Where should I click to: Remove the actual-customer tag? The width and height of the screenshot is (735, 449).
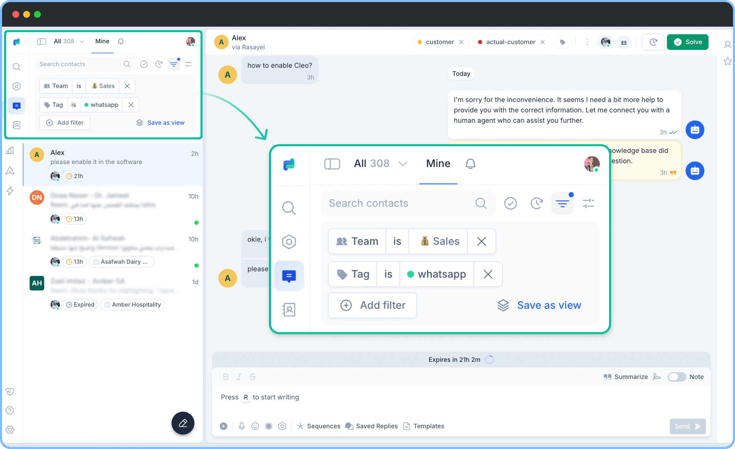coord(543,42)
